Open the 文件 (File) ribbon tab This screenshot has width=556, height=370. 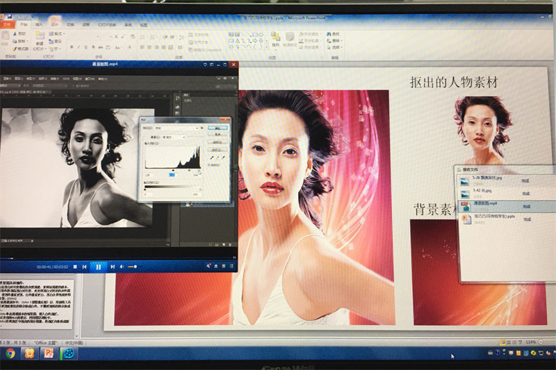tap(7, 24)
